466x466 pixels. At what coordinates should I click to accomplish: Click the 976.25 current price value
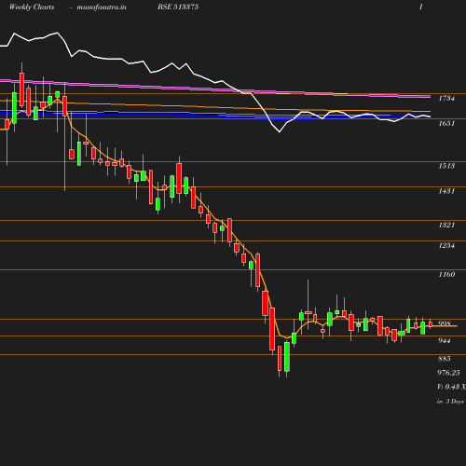coord(448,373)
